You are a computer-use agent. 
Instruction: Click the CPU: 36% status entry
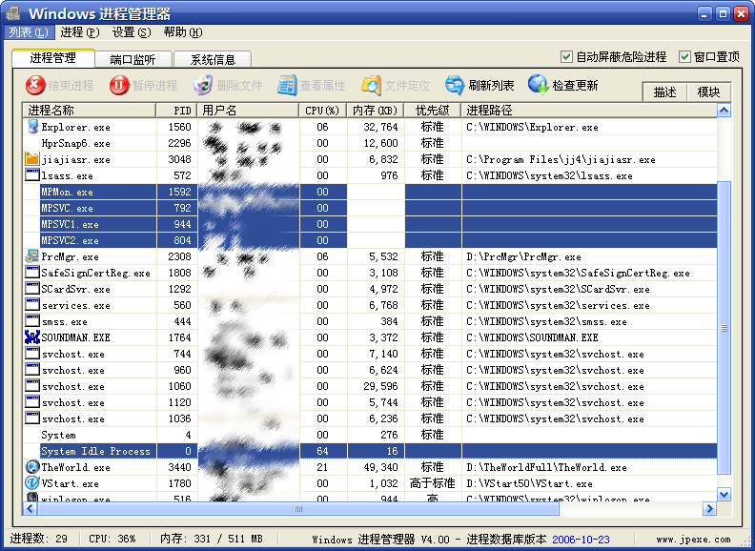pyautogui.click(x=112, y=539)
